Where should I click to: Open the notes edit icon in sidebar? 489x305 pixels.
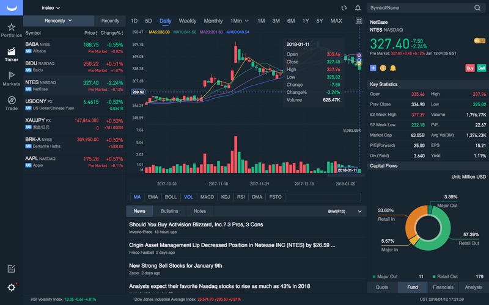[x=11, y=269]
